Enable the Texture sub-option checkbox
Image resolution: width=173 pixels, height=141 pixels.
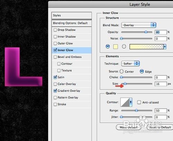click(59, 70)
